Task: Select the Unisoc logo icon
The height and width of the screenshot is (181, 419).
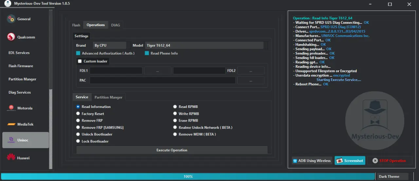Action: (11, 140)
